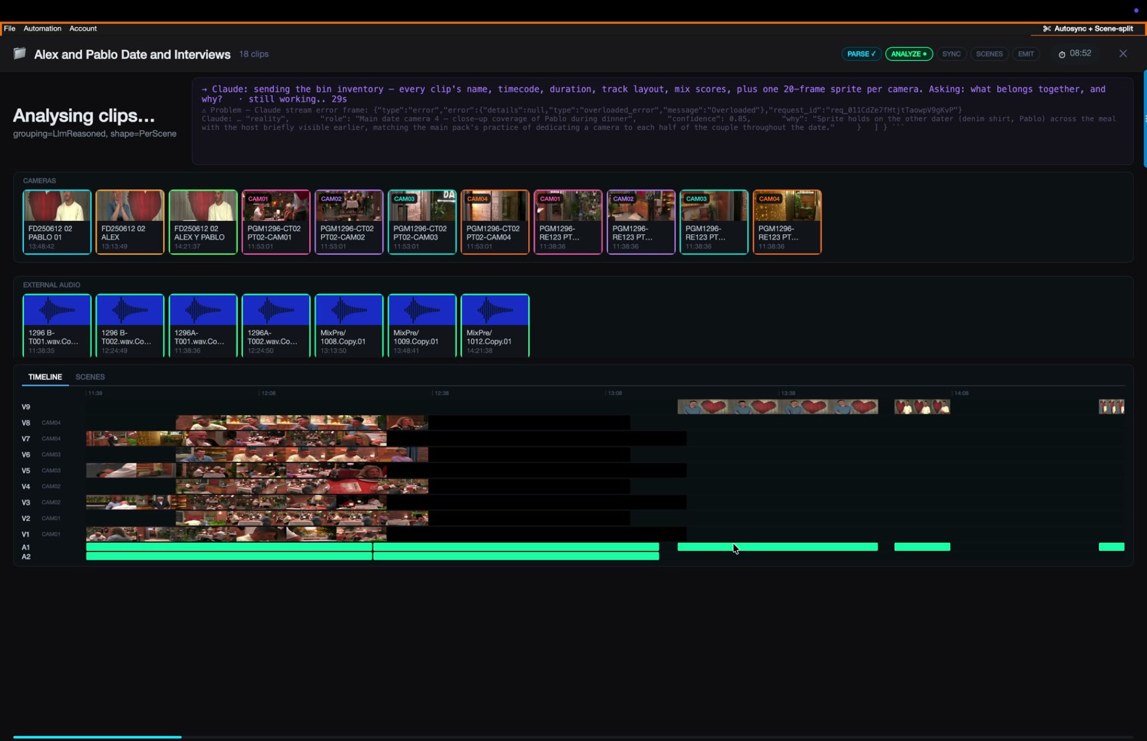Screen dimensions: 1147x741
Task: Select the 1296A-T002.wav audio clip
Action: tap(276, 326)
